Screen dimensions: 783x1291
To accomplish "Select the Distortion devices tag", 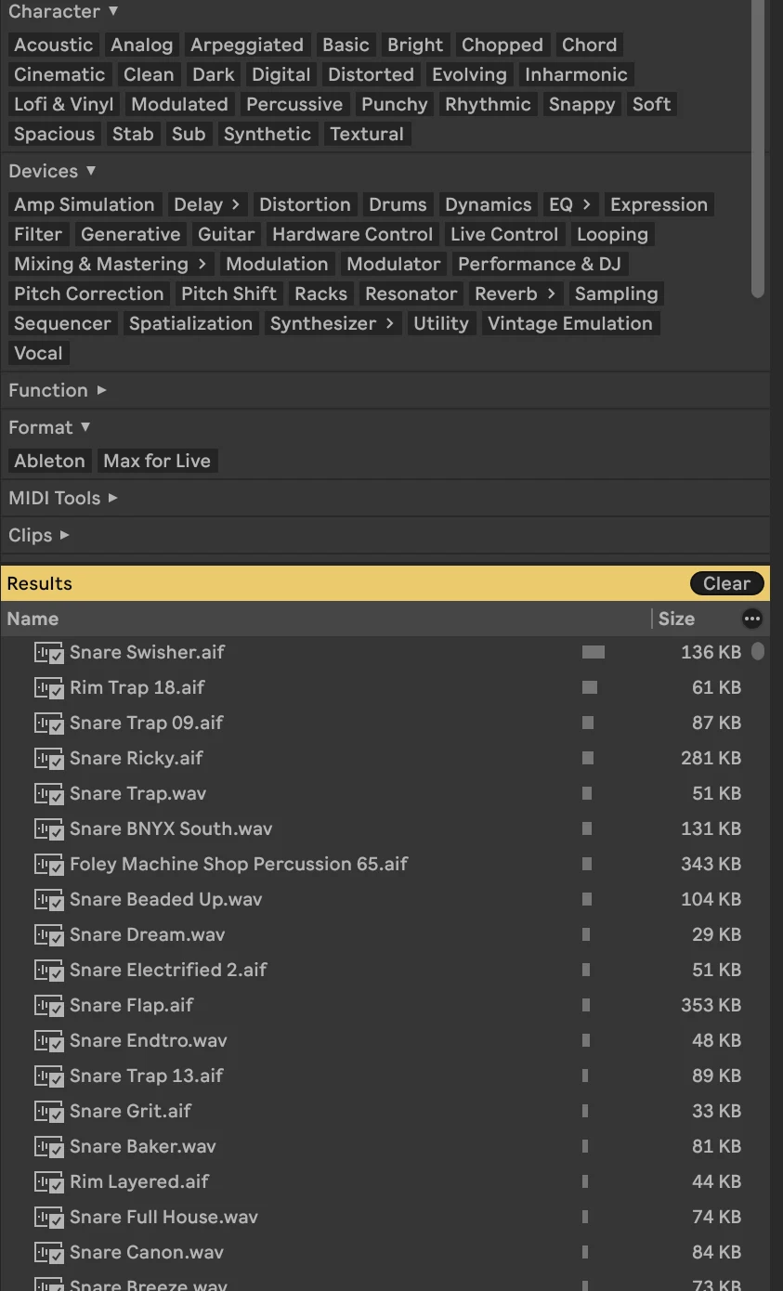I will point(305,204).
